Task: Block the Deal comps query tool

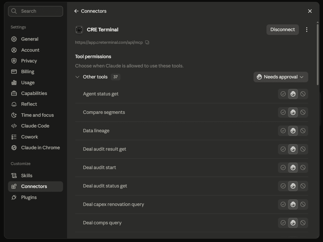Action: (303, 223)
